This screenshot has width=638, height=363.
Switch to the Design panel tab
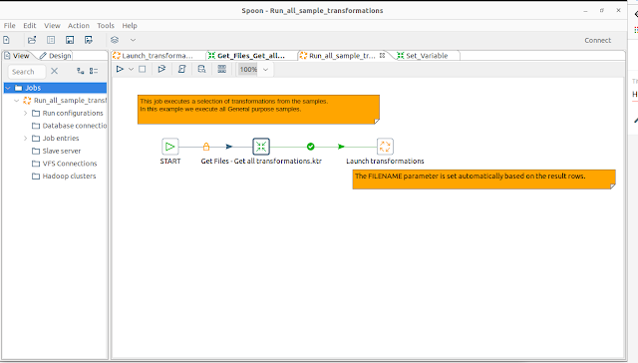click(56, 55)
